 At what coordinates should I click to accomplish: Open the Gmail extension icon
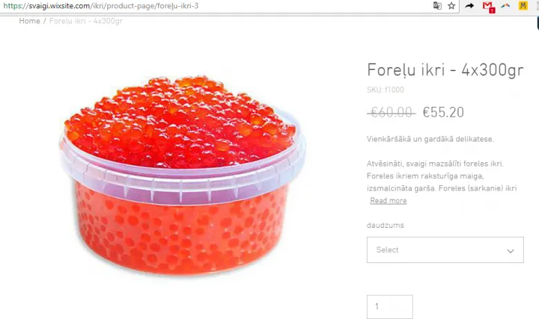click(488, 6)
